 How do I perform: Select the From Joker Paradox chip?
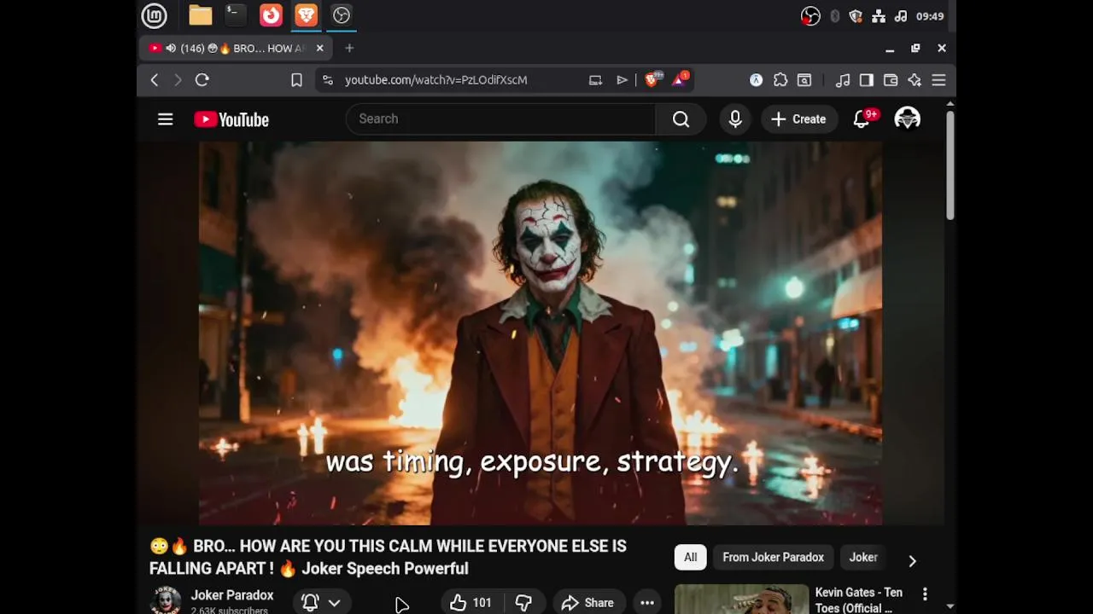773,558
